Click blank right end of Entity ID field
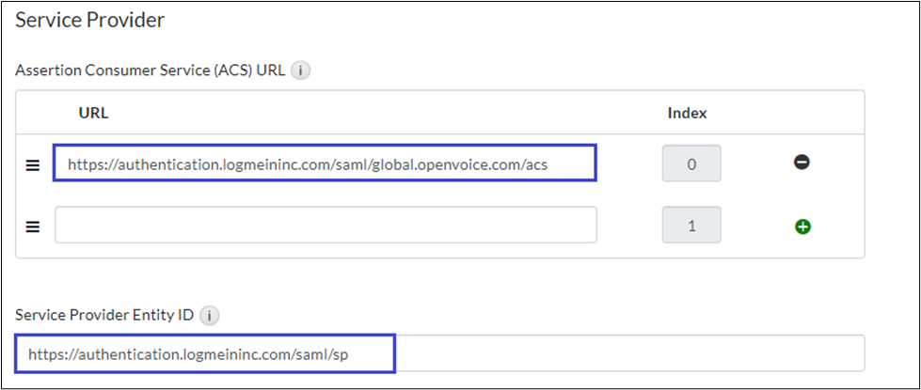The height and width of the screenshot is (390, 921). (753, 353)
